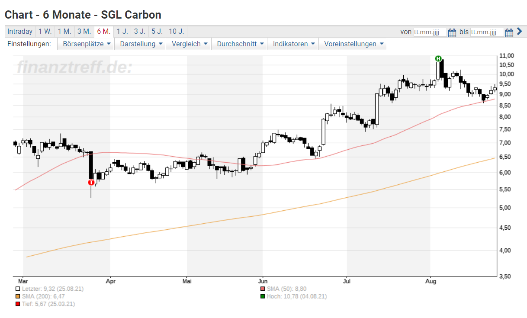The height and width of the screenshot is (318, 527).
Task: Click the red Tief legend swatch
Action: (x=17, y=304)
